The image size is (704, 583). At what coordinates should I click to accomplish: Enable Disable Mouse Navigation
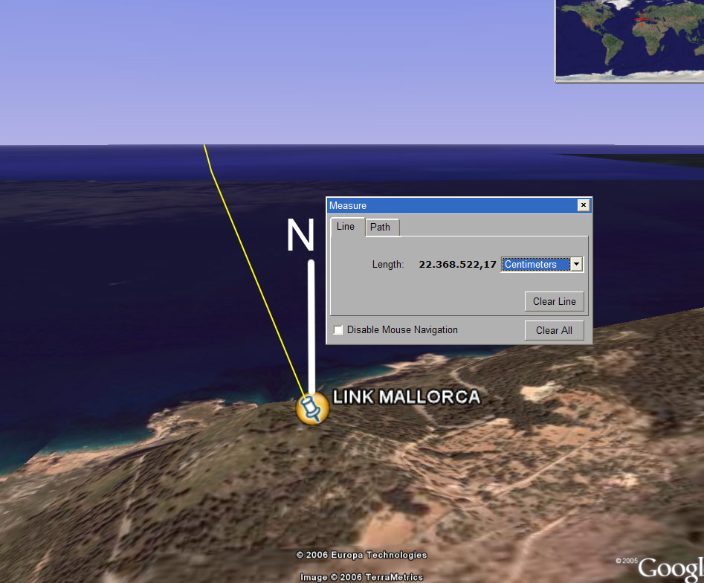[338, 329]
